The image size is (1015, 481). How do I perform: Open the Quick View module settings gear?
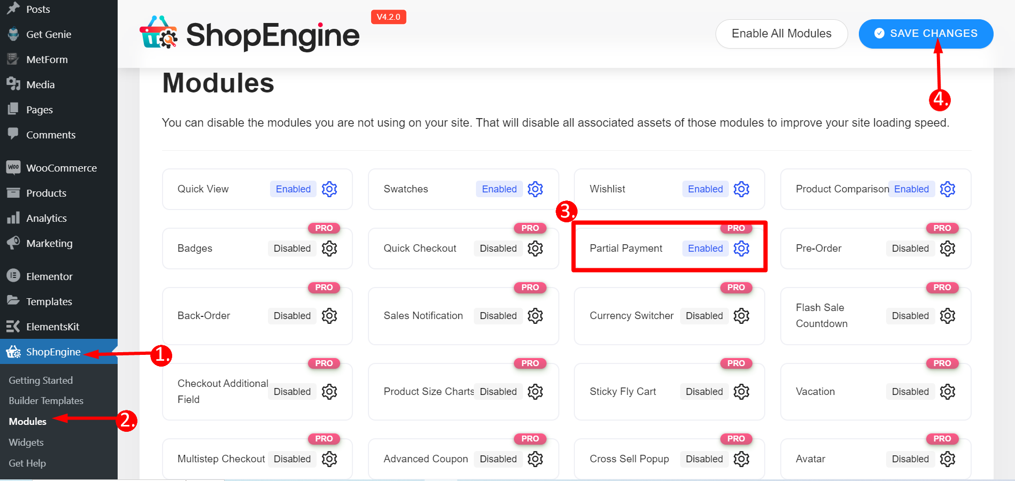pos(329,189)
